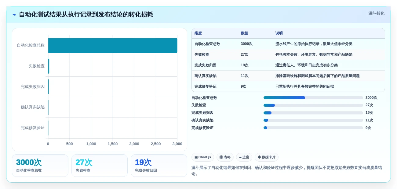Select the 数据卡片 tag chip

pos(267,157)
